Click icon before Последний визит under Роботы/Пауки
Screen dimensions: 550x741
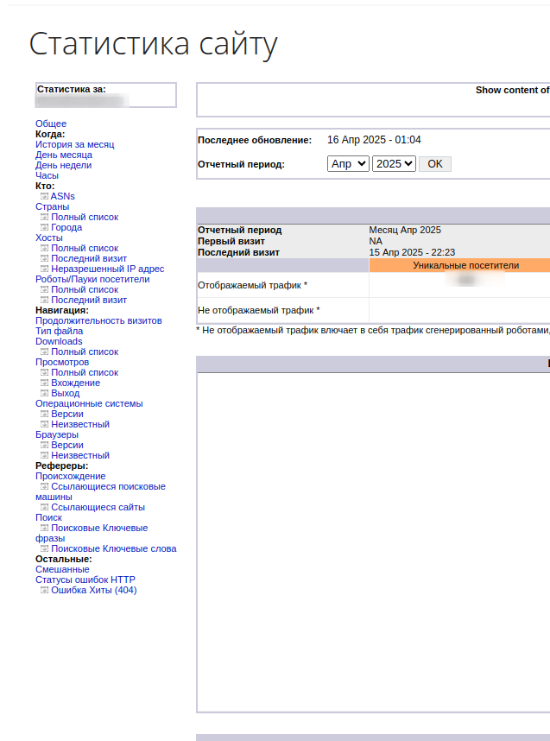(x=44, y=300)
